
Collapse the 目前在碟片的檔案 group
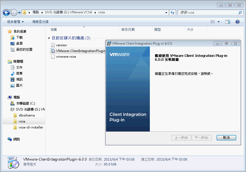49,38
